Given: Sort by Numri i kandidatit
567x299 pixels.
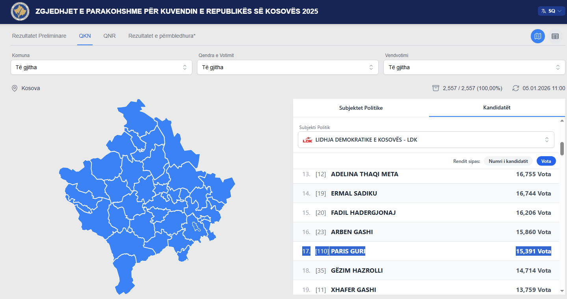Looking at the screenshot, I should tap(508, 161).
